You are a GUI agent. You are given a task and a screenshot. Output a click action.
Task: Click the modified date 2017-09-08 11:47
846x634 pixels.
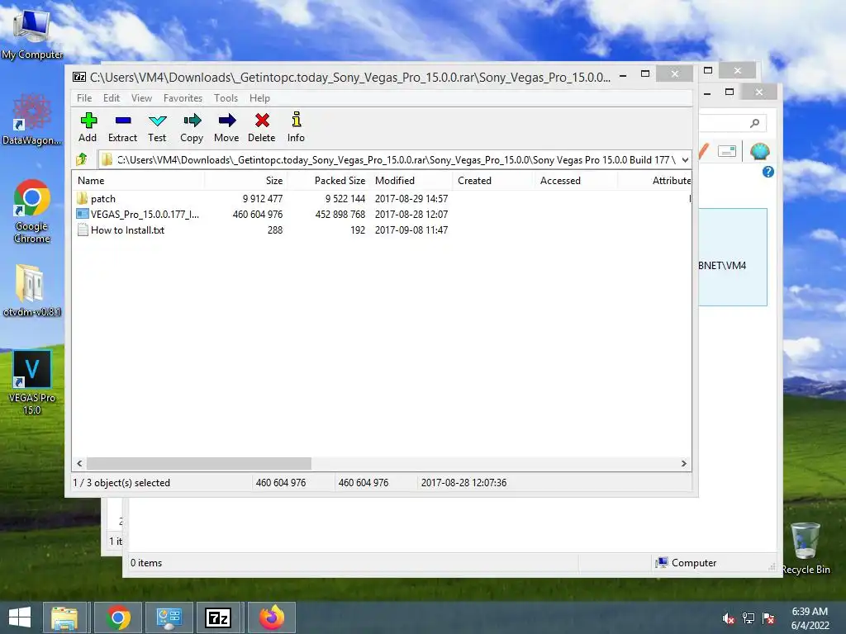(411, 230)
